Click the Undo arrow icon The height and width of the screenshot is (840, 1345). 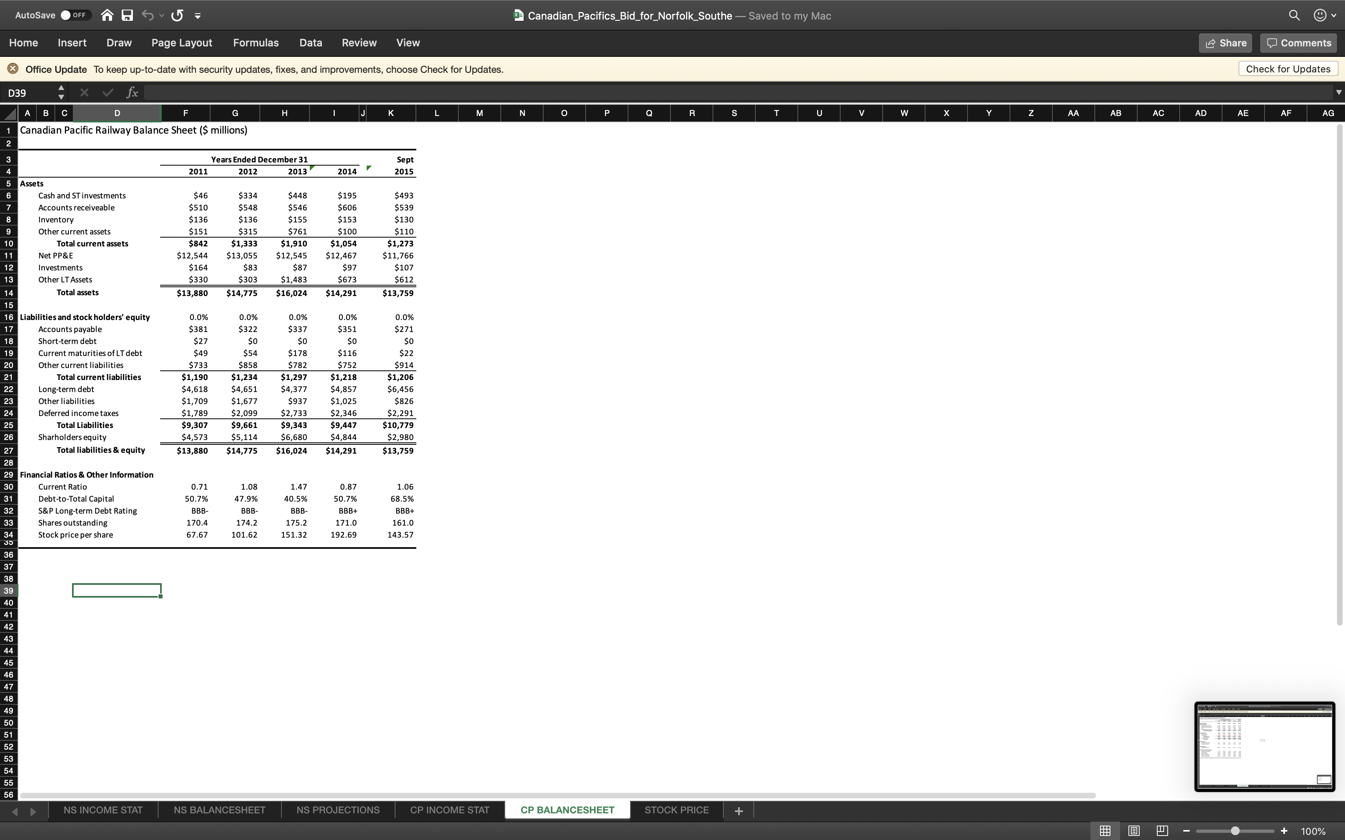147,16
